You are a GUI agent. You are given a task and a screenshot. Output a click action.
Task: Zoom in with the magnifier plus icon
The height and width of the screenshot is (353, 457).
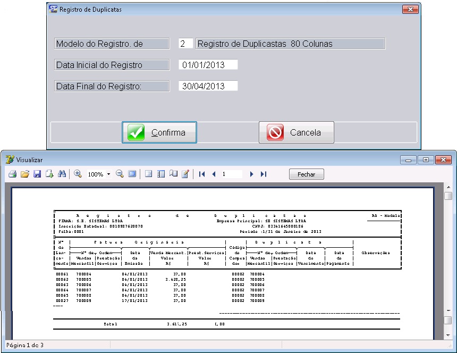(78, 174)
